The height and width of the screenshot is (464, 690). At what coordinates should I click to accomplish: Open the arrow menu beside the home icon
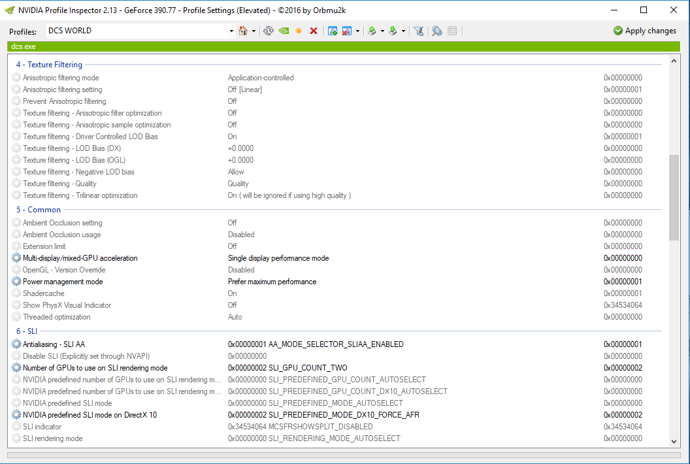pyautogui.click(x=254, y=31)
